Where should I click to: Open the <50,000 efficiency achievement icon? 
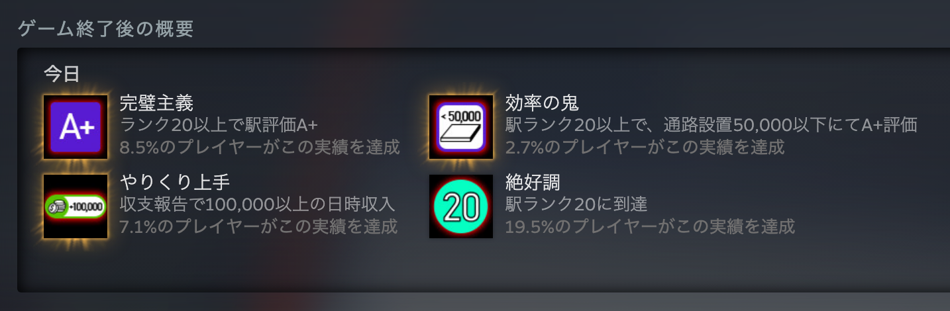tap(461, 127)
